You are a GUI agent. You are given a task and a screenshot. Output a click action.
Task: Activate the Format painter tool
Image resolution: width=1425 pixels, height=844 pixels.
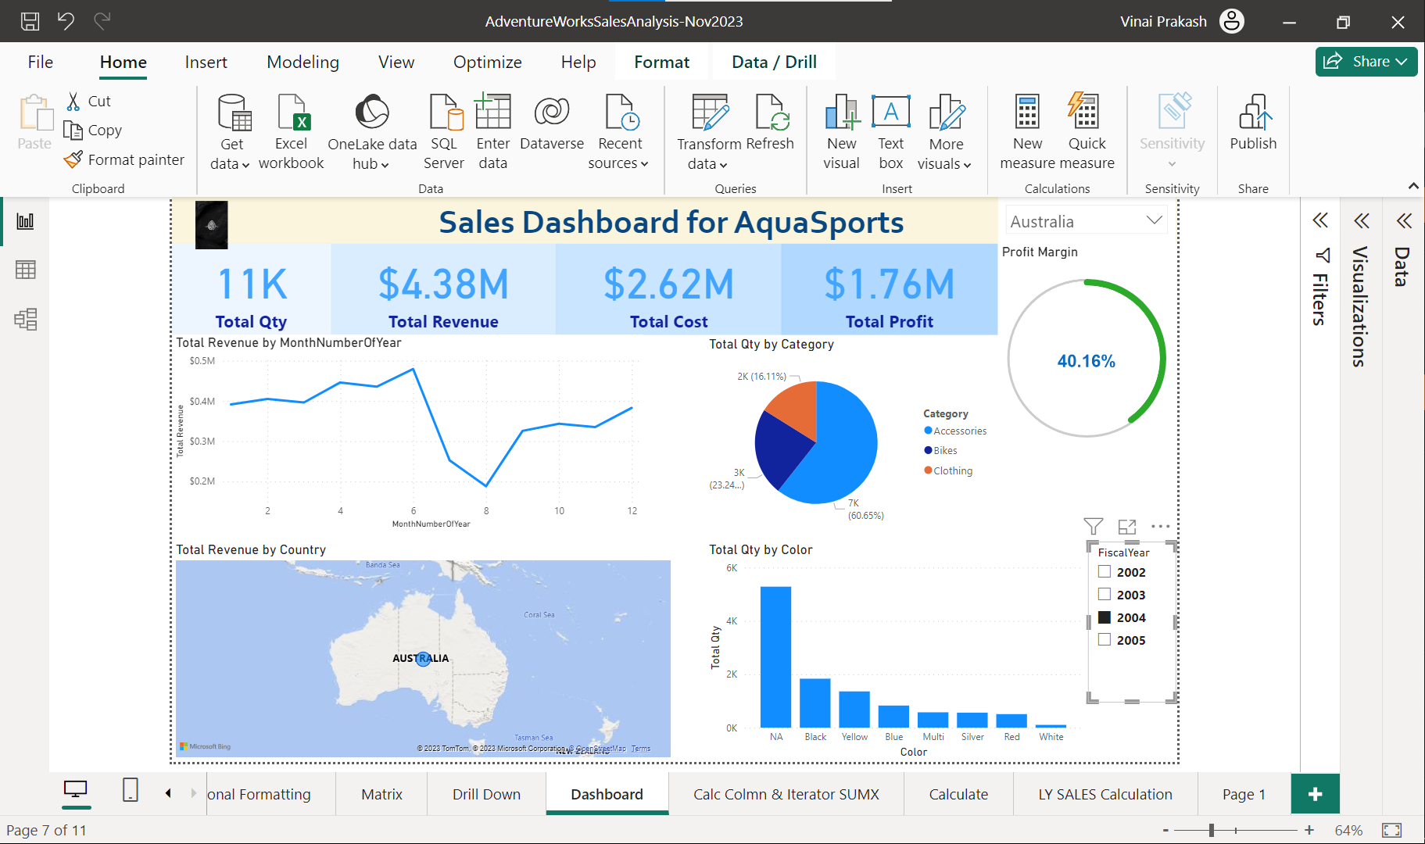point(124,159)
